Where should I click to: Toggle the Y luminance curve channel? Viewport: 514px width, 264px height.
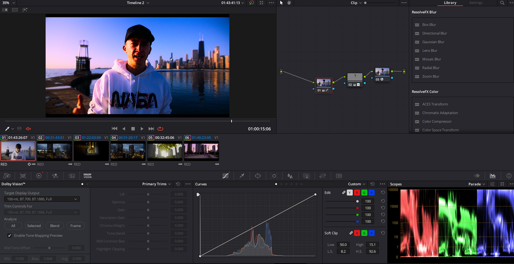pos(350,193)
